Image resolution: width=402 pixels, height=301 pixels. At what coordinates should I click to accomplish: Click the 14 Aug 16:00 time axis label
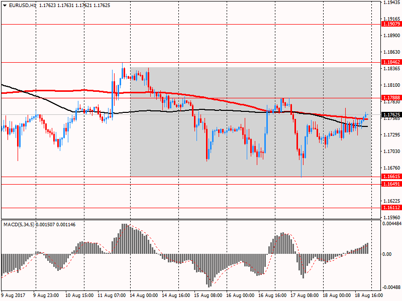pos(176,295)
